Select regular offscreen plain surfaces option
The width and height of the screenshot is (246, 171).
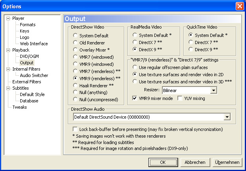click(x=136, y=67)
